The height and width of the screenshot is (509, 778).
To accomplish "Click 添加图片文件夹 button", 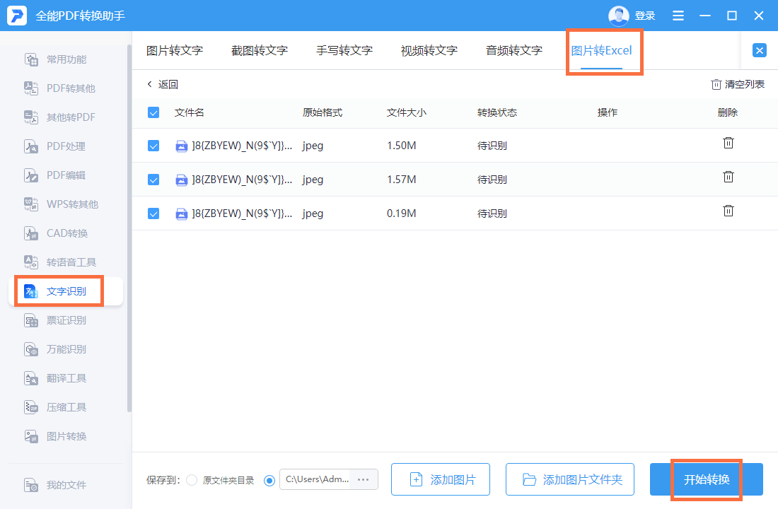I will [570, 479].
